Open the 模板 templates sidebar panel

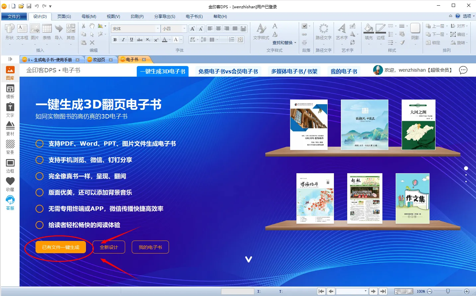click(x=10, y=91)
